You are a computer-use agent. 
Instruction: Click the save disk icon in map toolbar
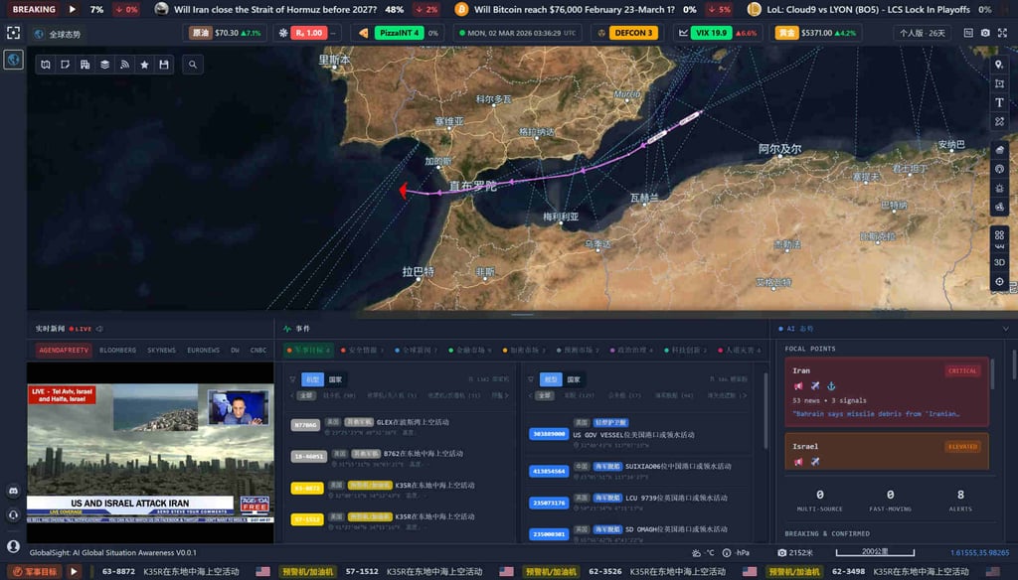tap(164, 65)
